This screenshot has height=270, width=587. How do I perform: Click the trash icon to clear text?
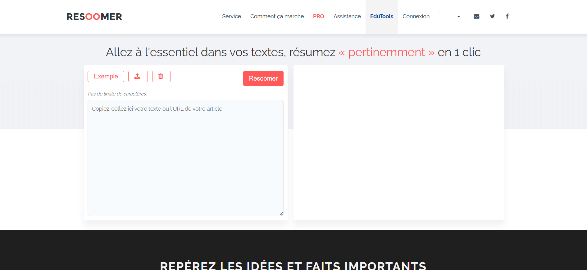(161, 76)
